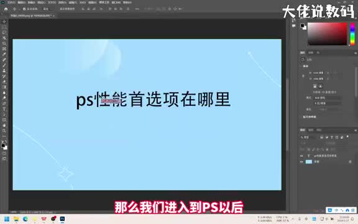Pick a color in the red color field
The image size is (358, 224).
pos(327,34)
